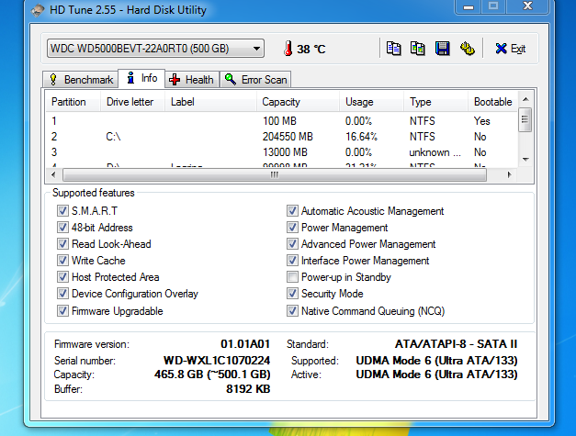Image resolution: width=576 pixels, height=436 pixels.
Task: Click the "unknown ..." type cell
Action: click(435, 152)
